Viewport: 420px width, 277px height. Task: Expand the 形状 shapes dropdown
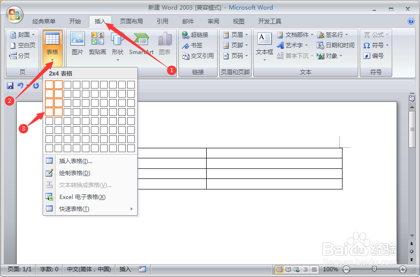pos(118,60)
